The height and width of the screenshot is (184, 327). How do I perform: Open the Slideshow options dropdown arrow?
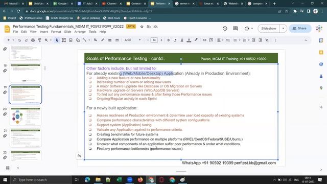click(283, 29)
